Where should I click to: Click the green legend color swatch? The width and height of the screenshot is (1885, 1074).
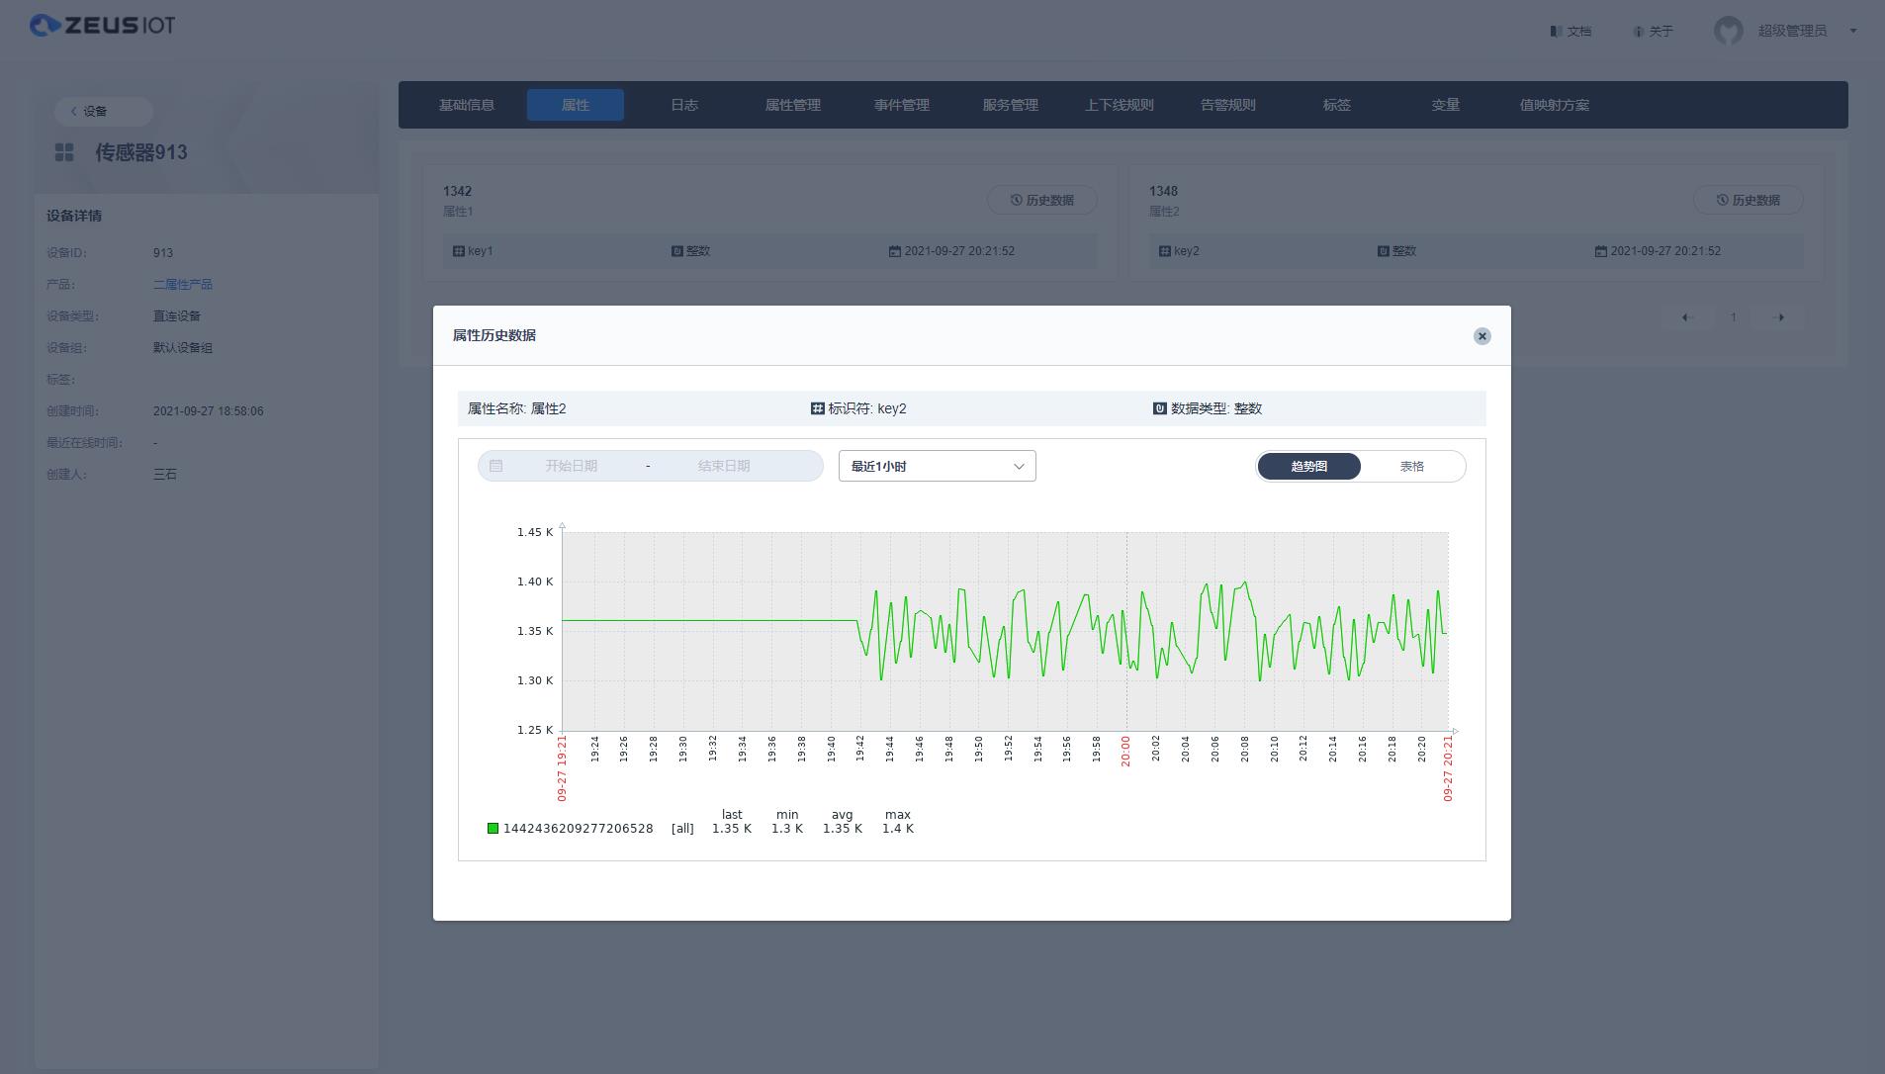point(493,829)
